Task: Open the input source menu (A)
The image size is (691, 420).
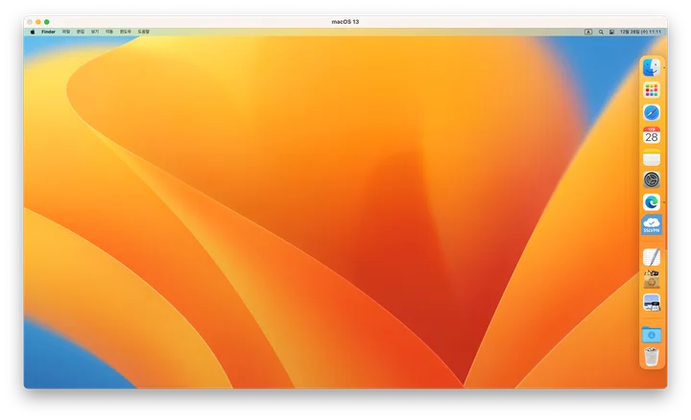Action: tap(588, 32)
